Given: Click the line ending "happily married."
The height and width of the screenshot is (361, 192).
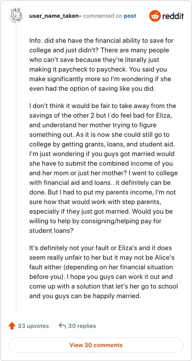Looking at the screenshot, I should (x=85, y=296).
